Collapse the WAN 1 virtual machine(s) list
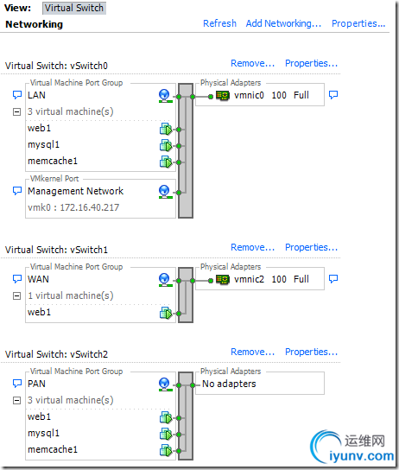Image resolution: width=399 pixels, height=470 pixels. (16, 296)
